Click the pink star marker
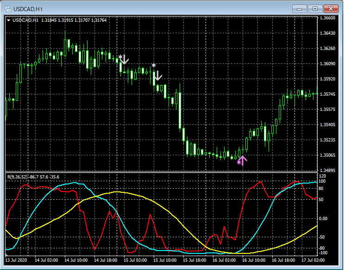The image size is (344, 270). point(238,162)
